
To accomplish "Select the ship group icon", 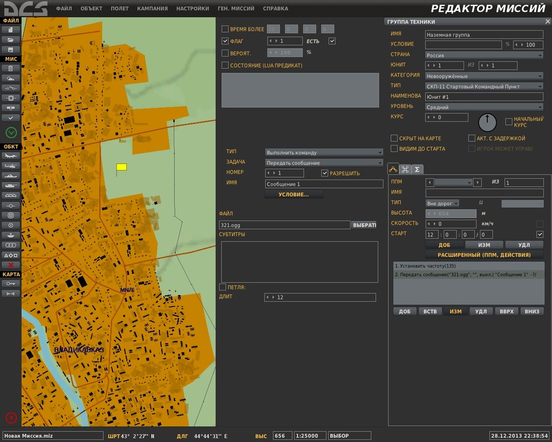I will point(11,176).
